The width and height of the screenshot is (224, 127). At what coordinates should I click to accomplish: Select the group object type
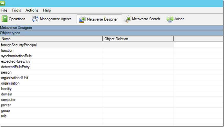click(x=5, y=111)
